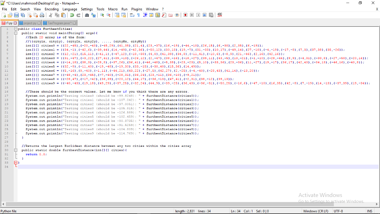The image size is (380, 214).
Task: Switch to the TaxProgram.java tab
Action: (x=59, y=23)
